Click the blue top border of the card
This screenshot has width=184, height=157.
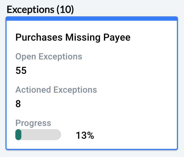[x=92, y=19]
